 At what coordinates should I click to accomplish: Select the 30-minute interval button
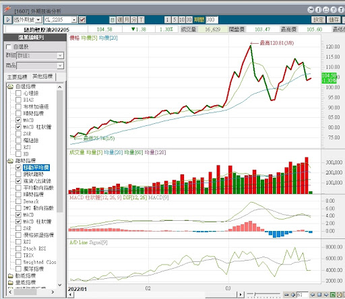tap(189, 20)
